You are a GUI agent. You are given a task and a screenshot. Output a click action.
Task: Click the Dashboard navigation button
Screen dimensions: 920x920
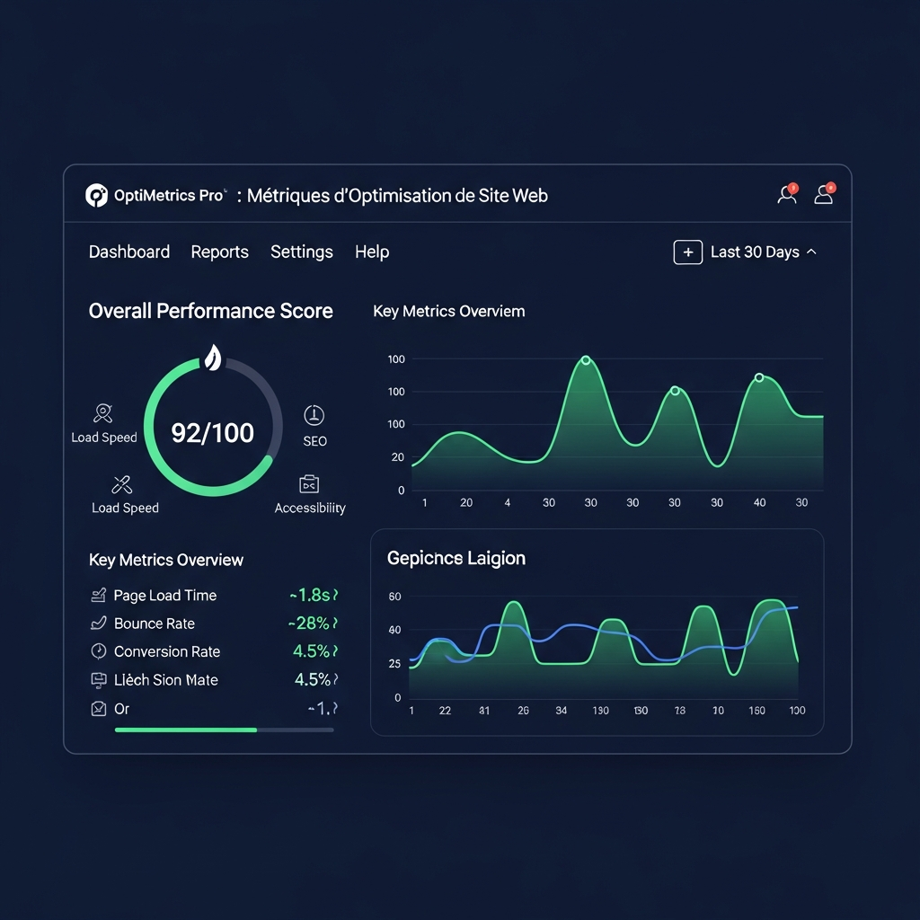(x=128, y=252)
